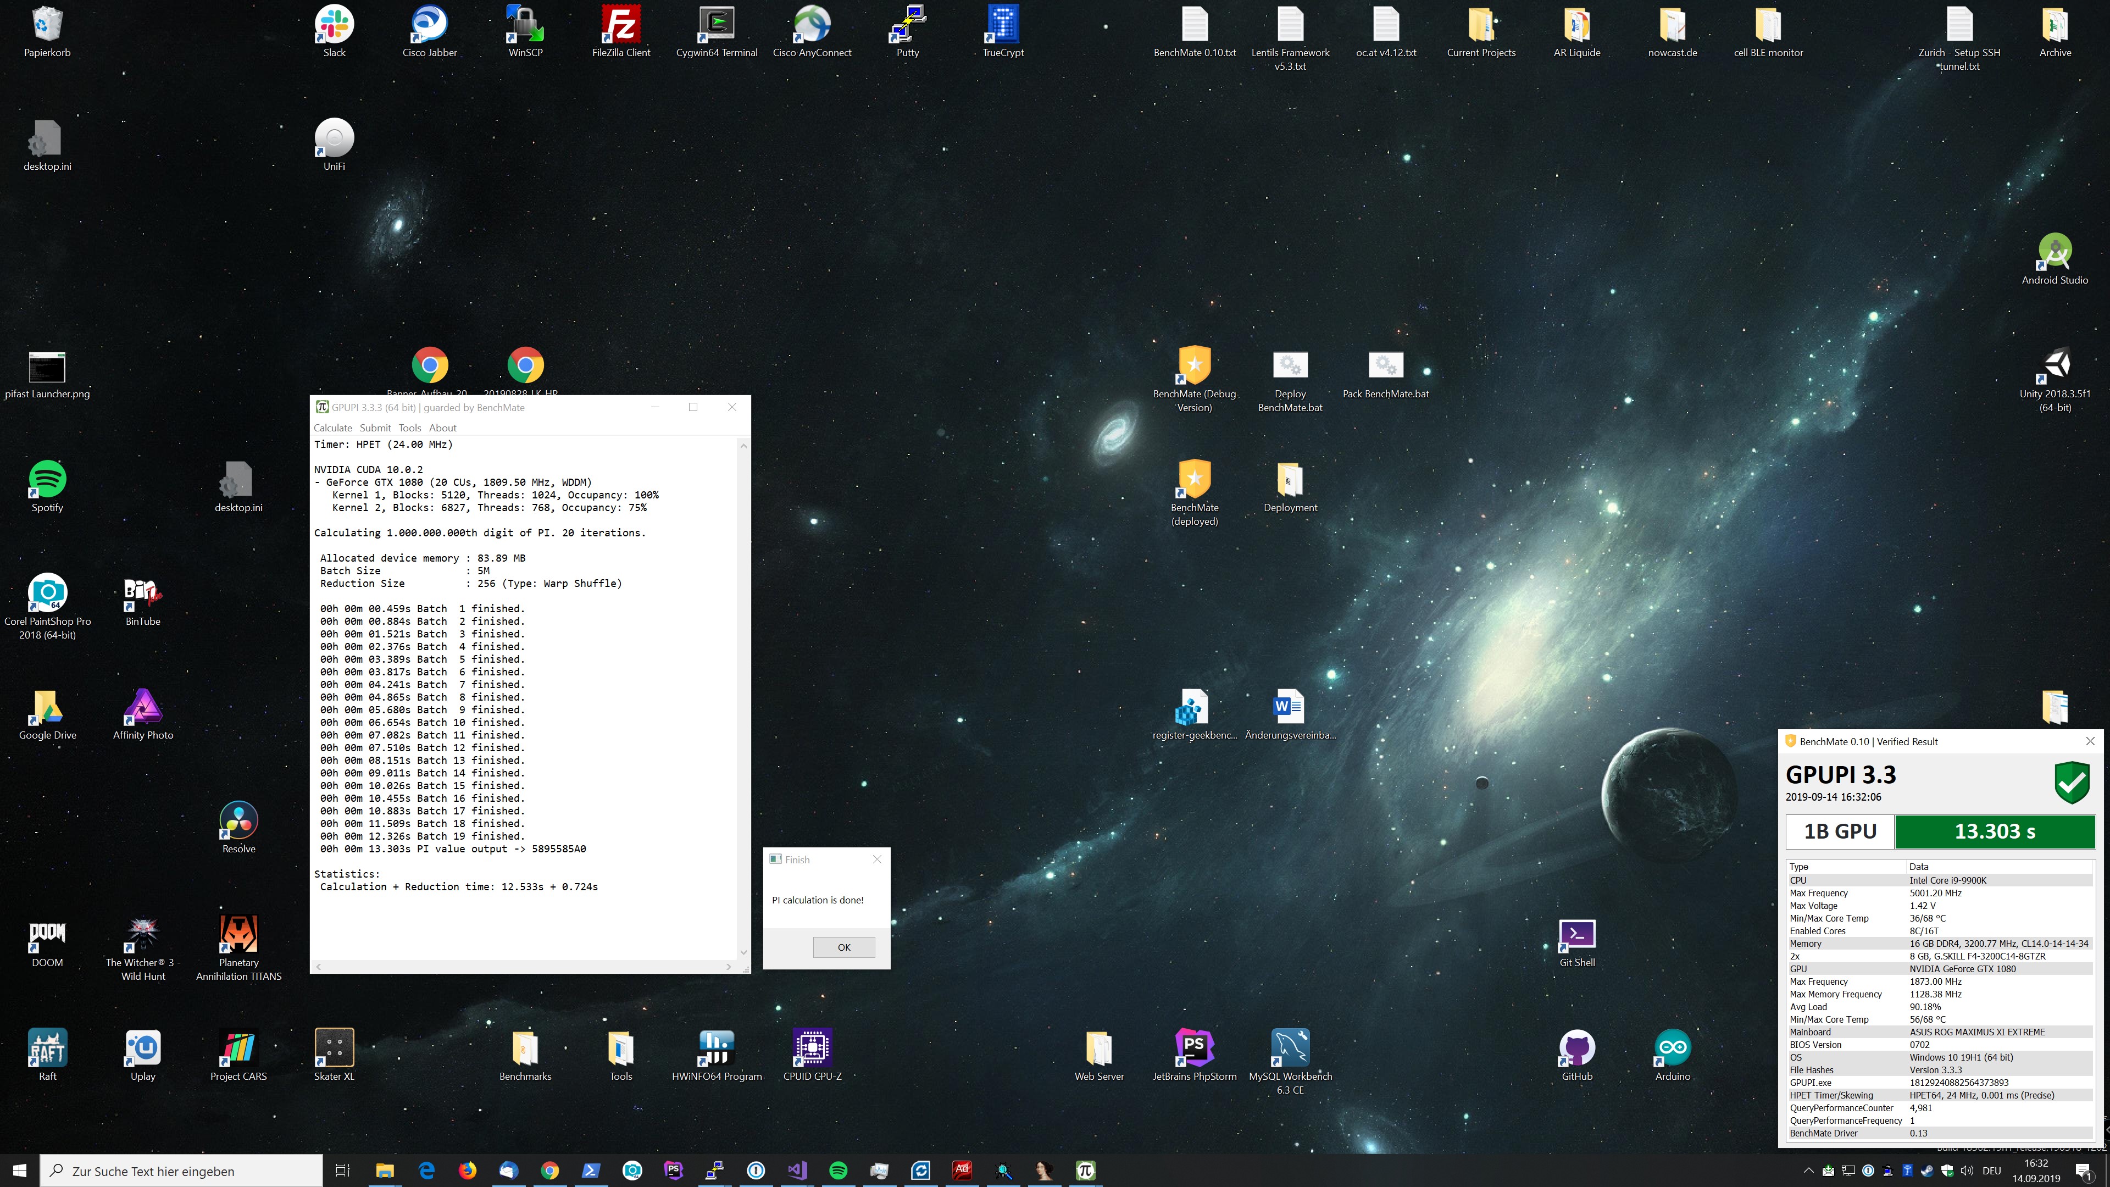Select the Benchmarks folder on desktop

525,1055
